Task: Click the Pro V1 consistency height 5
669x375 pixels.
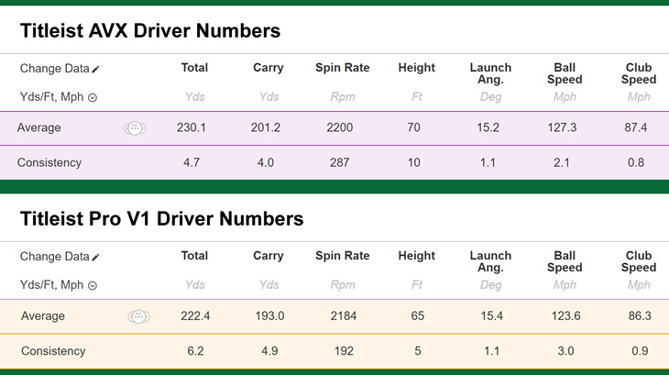Action: tap(418, 351)
